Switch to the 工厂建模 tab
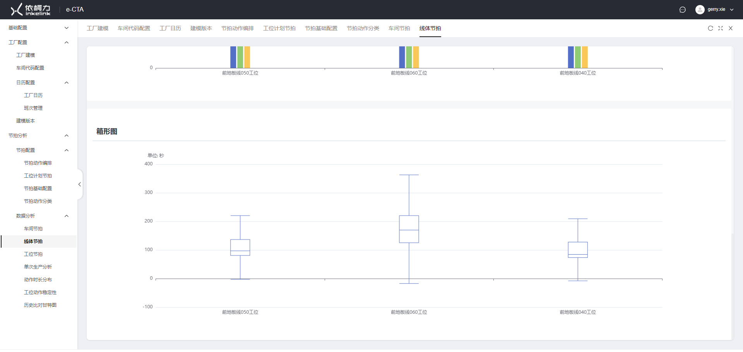The height and width of the screenshot is (352, 743). tap(98, 28)
